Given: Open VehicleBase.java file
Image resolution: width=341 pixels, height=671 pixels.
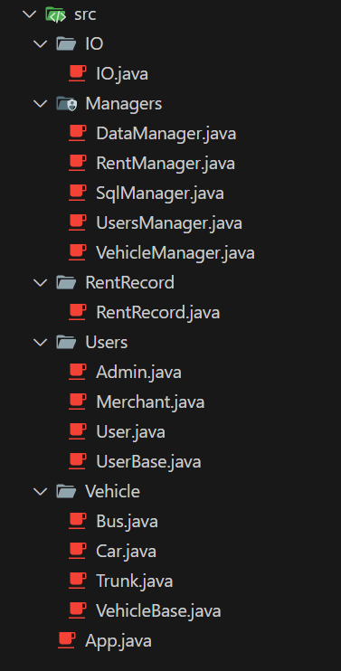Looking at the screenshot, I should (158, 610).
